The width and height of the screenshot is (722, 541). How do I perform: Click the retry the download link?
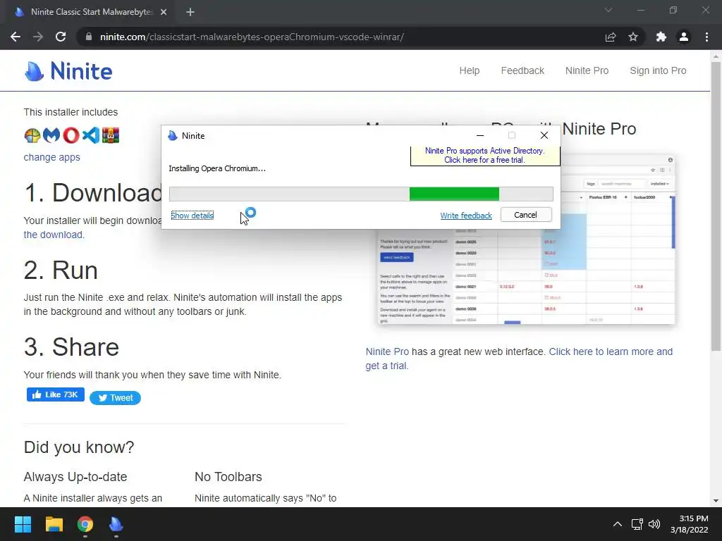54,235
